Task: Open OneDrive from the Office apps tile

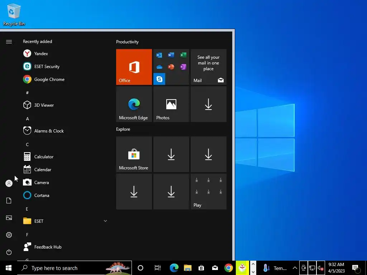Action: coord(159,67)
